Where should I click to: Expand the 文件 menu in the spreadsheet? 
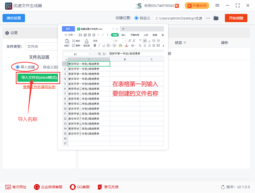pyautogui.click(x=70, y=35)
